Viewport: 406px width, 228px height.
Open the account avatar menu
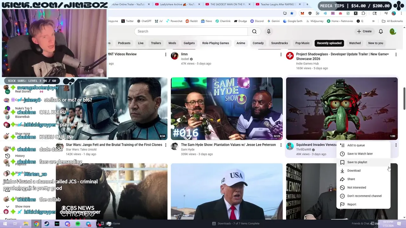(393, 31)
